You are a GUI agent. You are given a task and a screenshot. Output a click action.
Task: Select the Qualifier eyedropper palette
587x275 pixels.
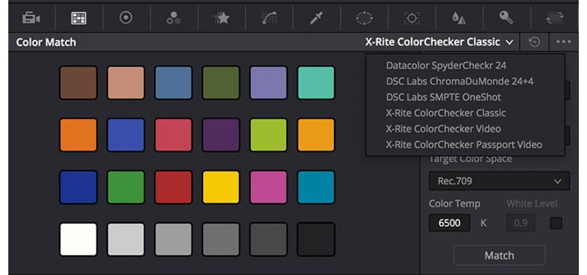tap(316, 18)
